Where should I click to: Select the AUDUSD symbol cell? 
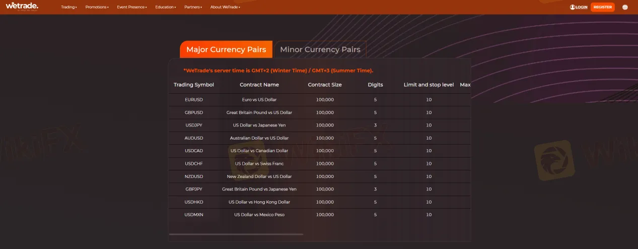point(194,138)
